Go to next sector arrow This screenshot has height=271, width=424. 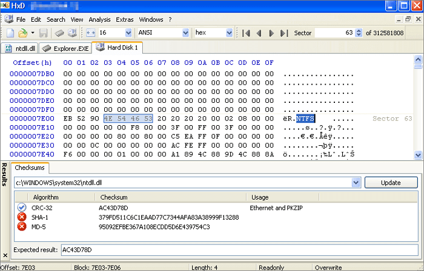pos(272,33)
